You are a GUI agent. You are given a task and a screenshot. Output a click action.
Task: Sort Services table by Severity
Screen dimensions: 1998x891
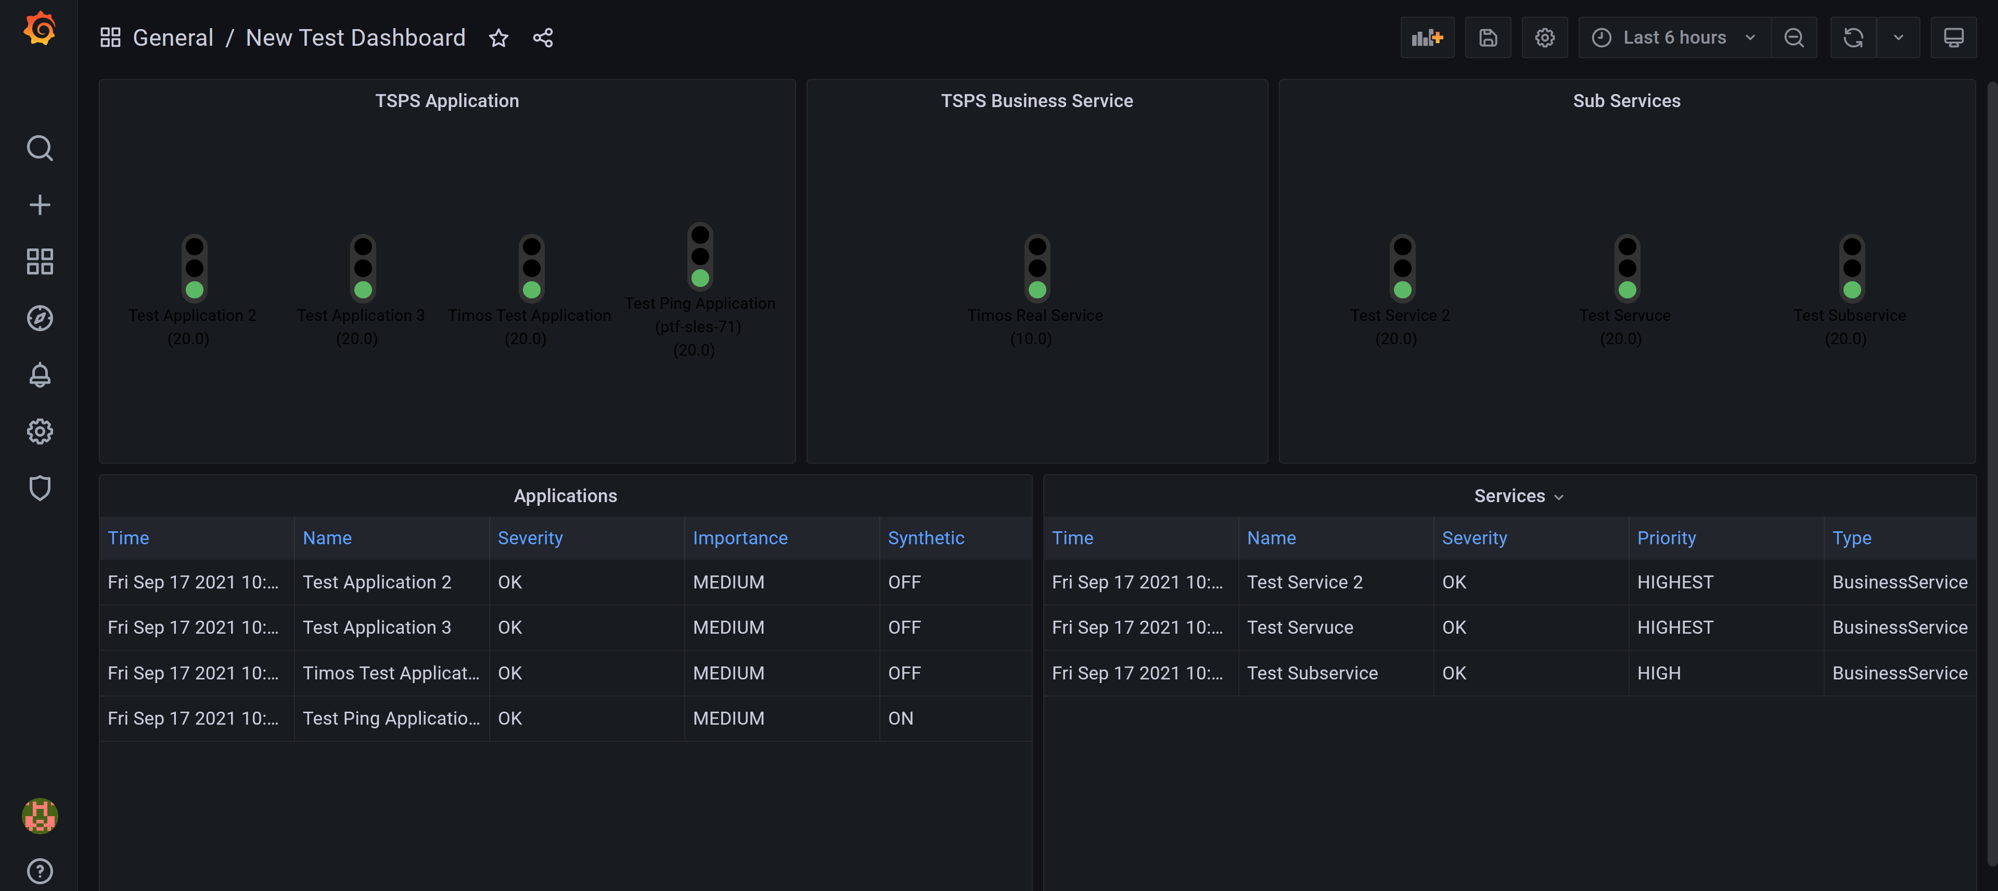click(1475, 538)
